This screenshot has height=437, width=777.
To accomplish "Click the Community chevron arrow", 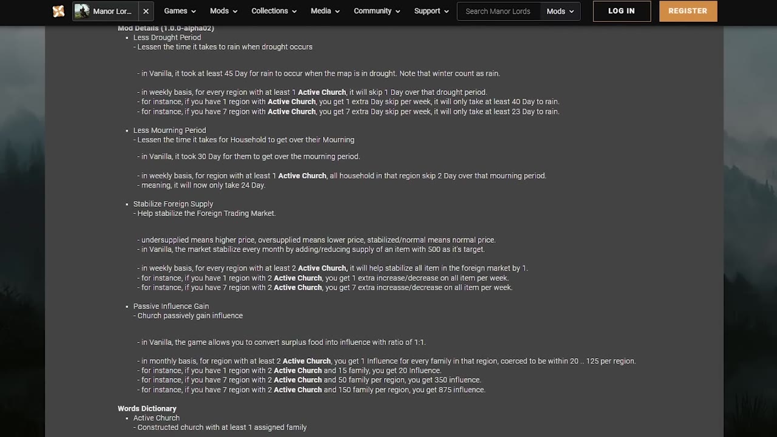I will coord(398,12).
